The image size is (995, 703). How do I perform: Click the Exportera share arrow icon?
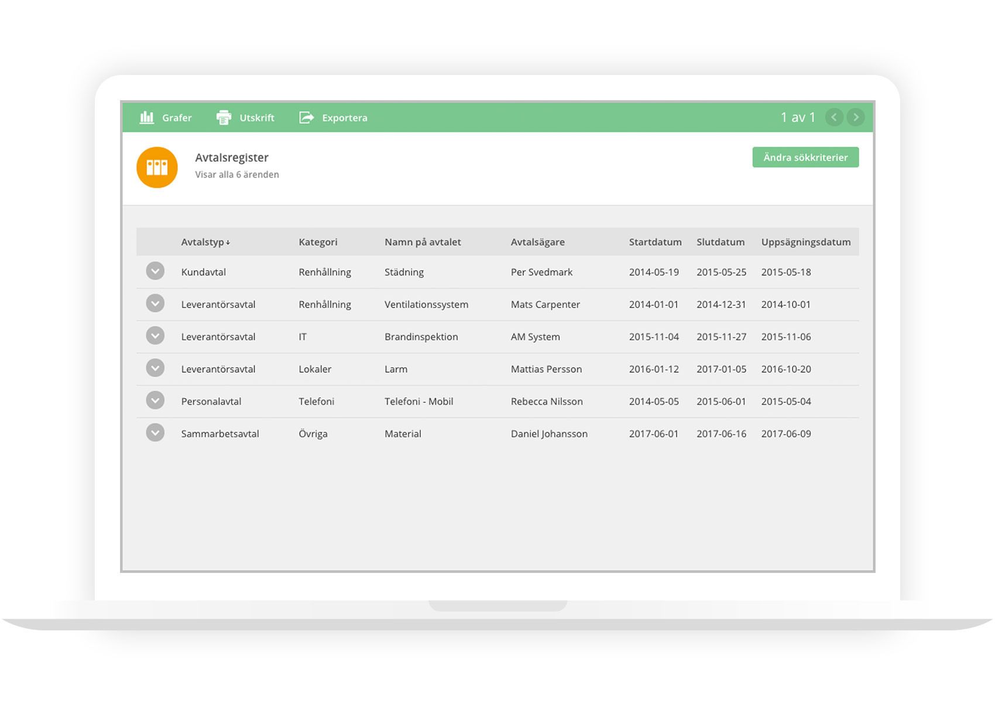tap(307, 117)
